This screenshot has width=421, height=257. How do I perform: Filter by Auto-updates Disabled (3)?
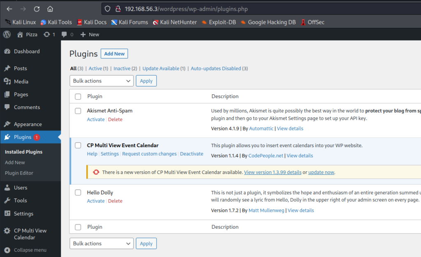220,68
